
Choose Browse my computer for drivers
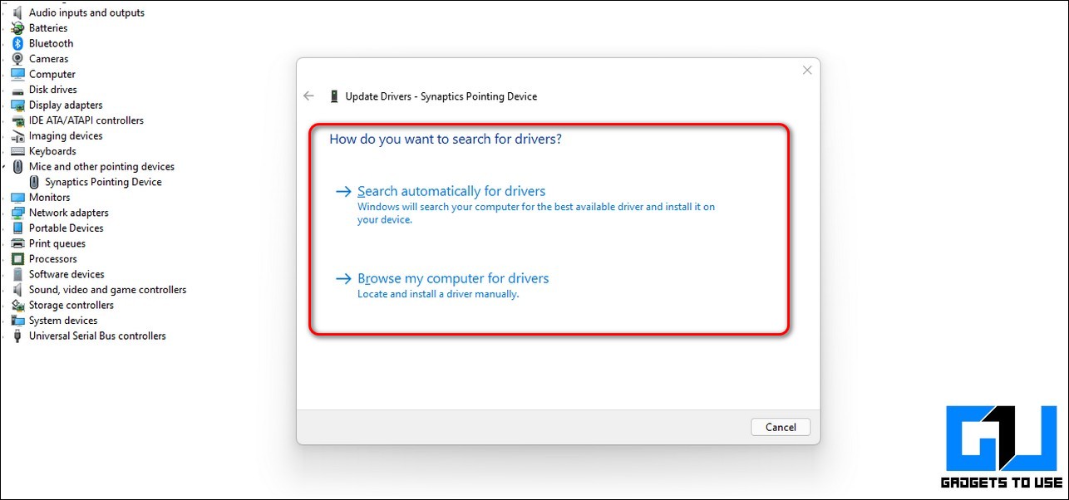(452, 278)
